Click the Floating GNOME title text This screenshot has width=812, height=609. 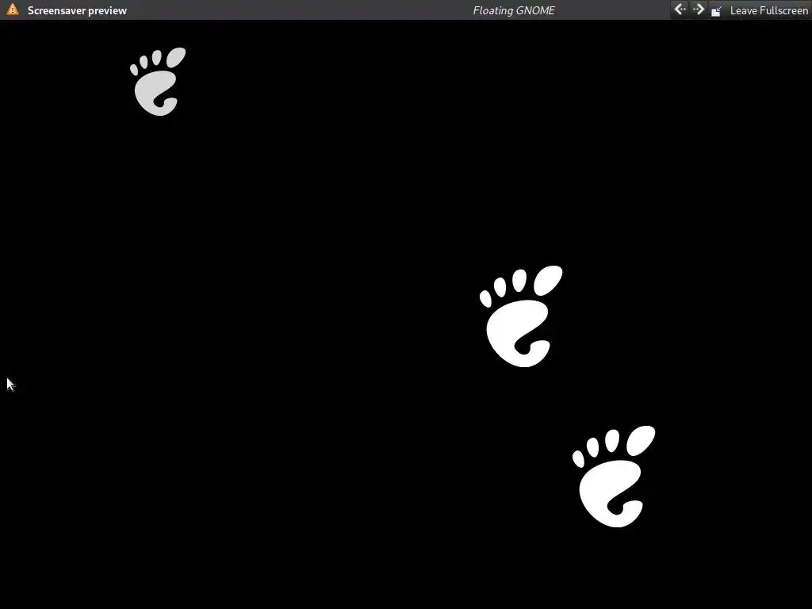tap(514, 10)
